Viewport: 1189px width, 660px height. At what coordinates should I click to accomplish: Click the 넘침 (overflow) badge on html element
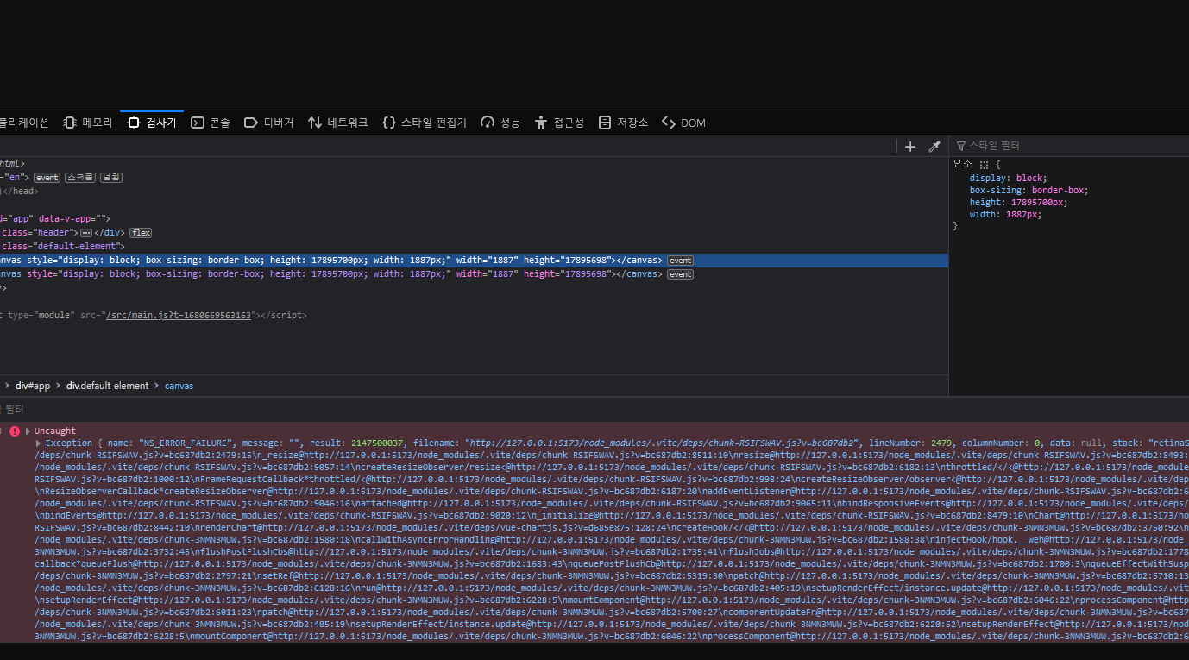[111, 178]
